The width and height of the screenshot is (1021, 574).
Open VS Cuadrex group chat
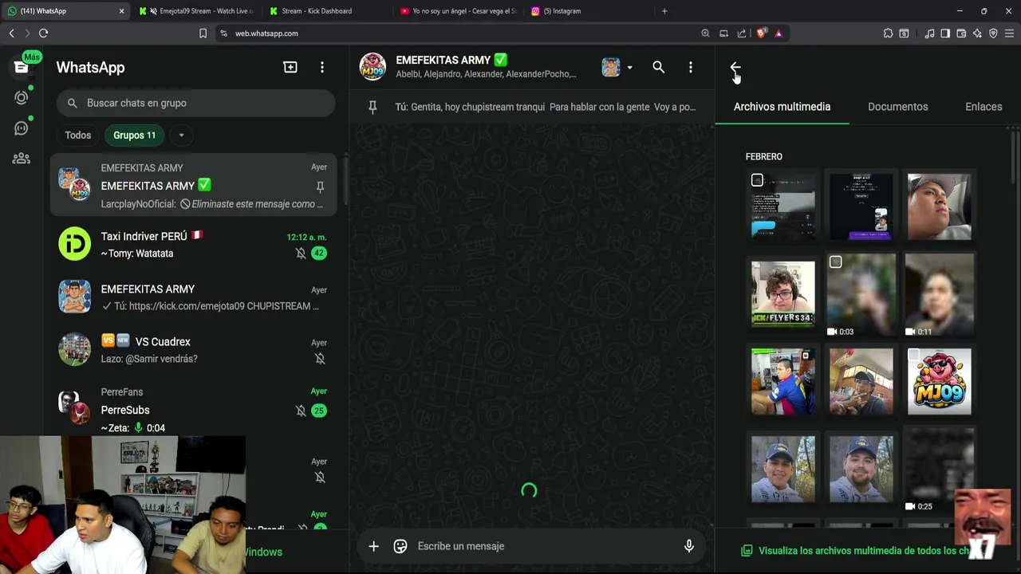coord(193,349)
